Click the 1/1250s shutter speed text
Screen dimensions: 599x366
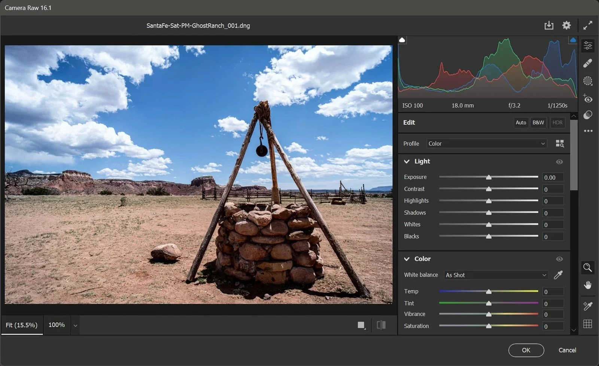click(x=557, y=106)
